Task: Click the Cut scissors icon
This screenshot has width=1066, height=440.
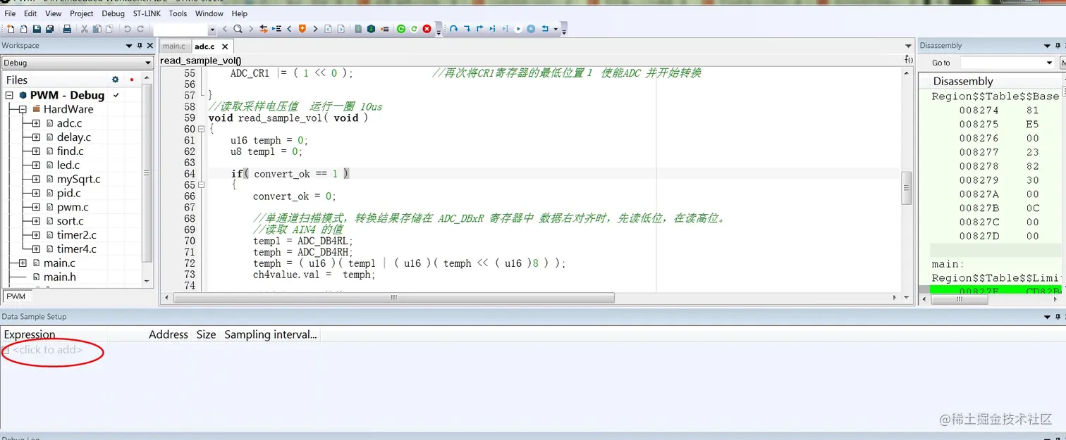Action: pos(85,29)
